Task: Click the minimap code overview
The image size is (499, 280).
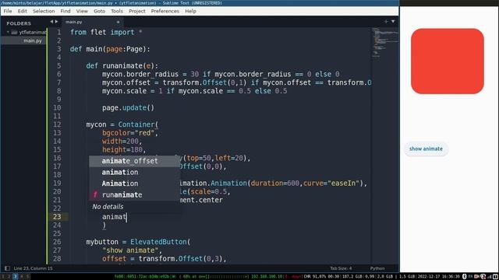Action: coord(384,43)
